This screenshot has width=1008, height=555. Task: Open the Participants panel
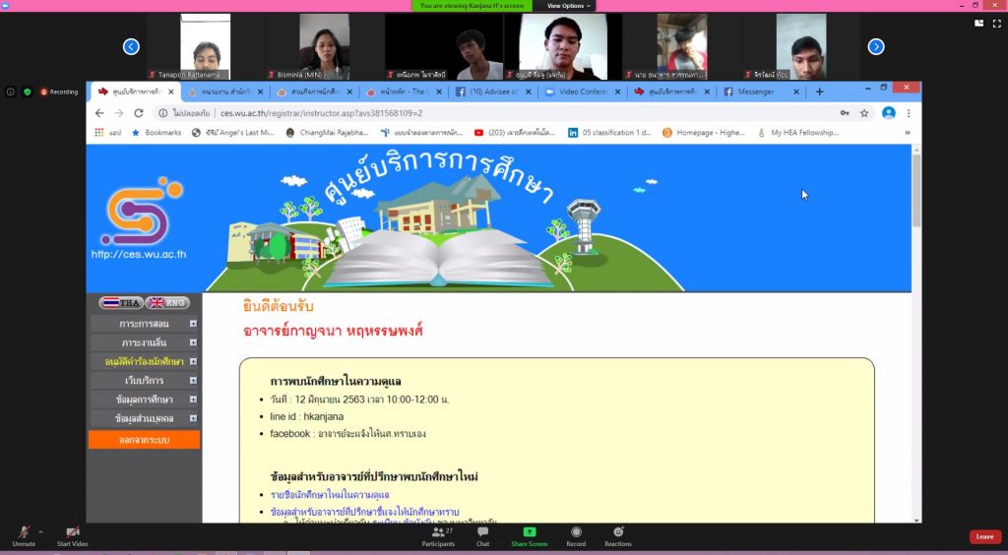pyautogui.click(x=438, y=533)
